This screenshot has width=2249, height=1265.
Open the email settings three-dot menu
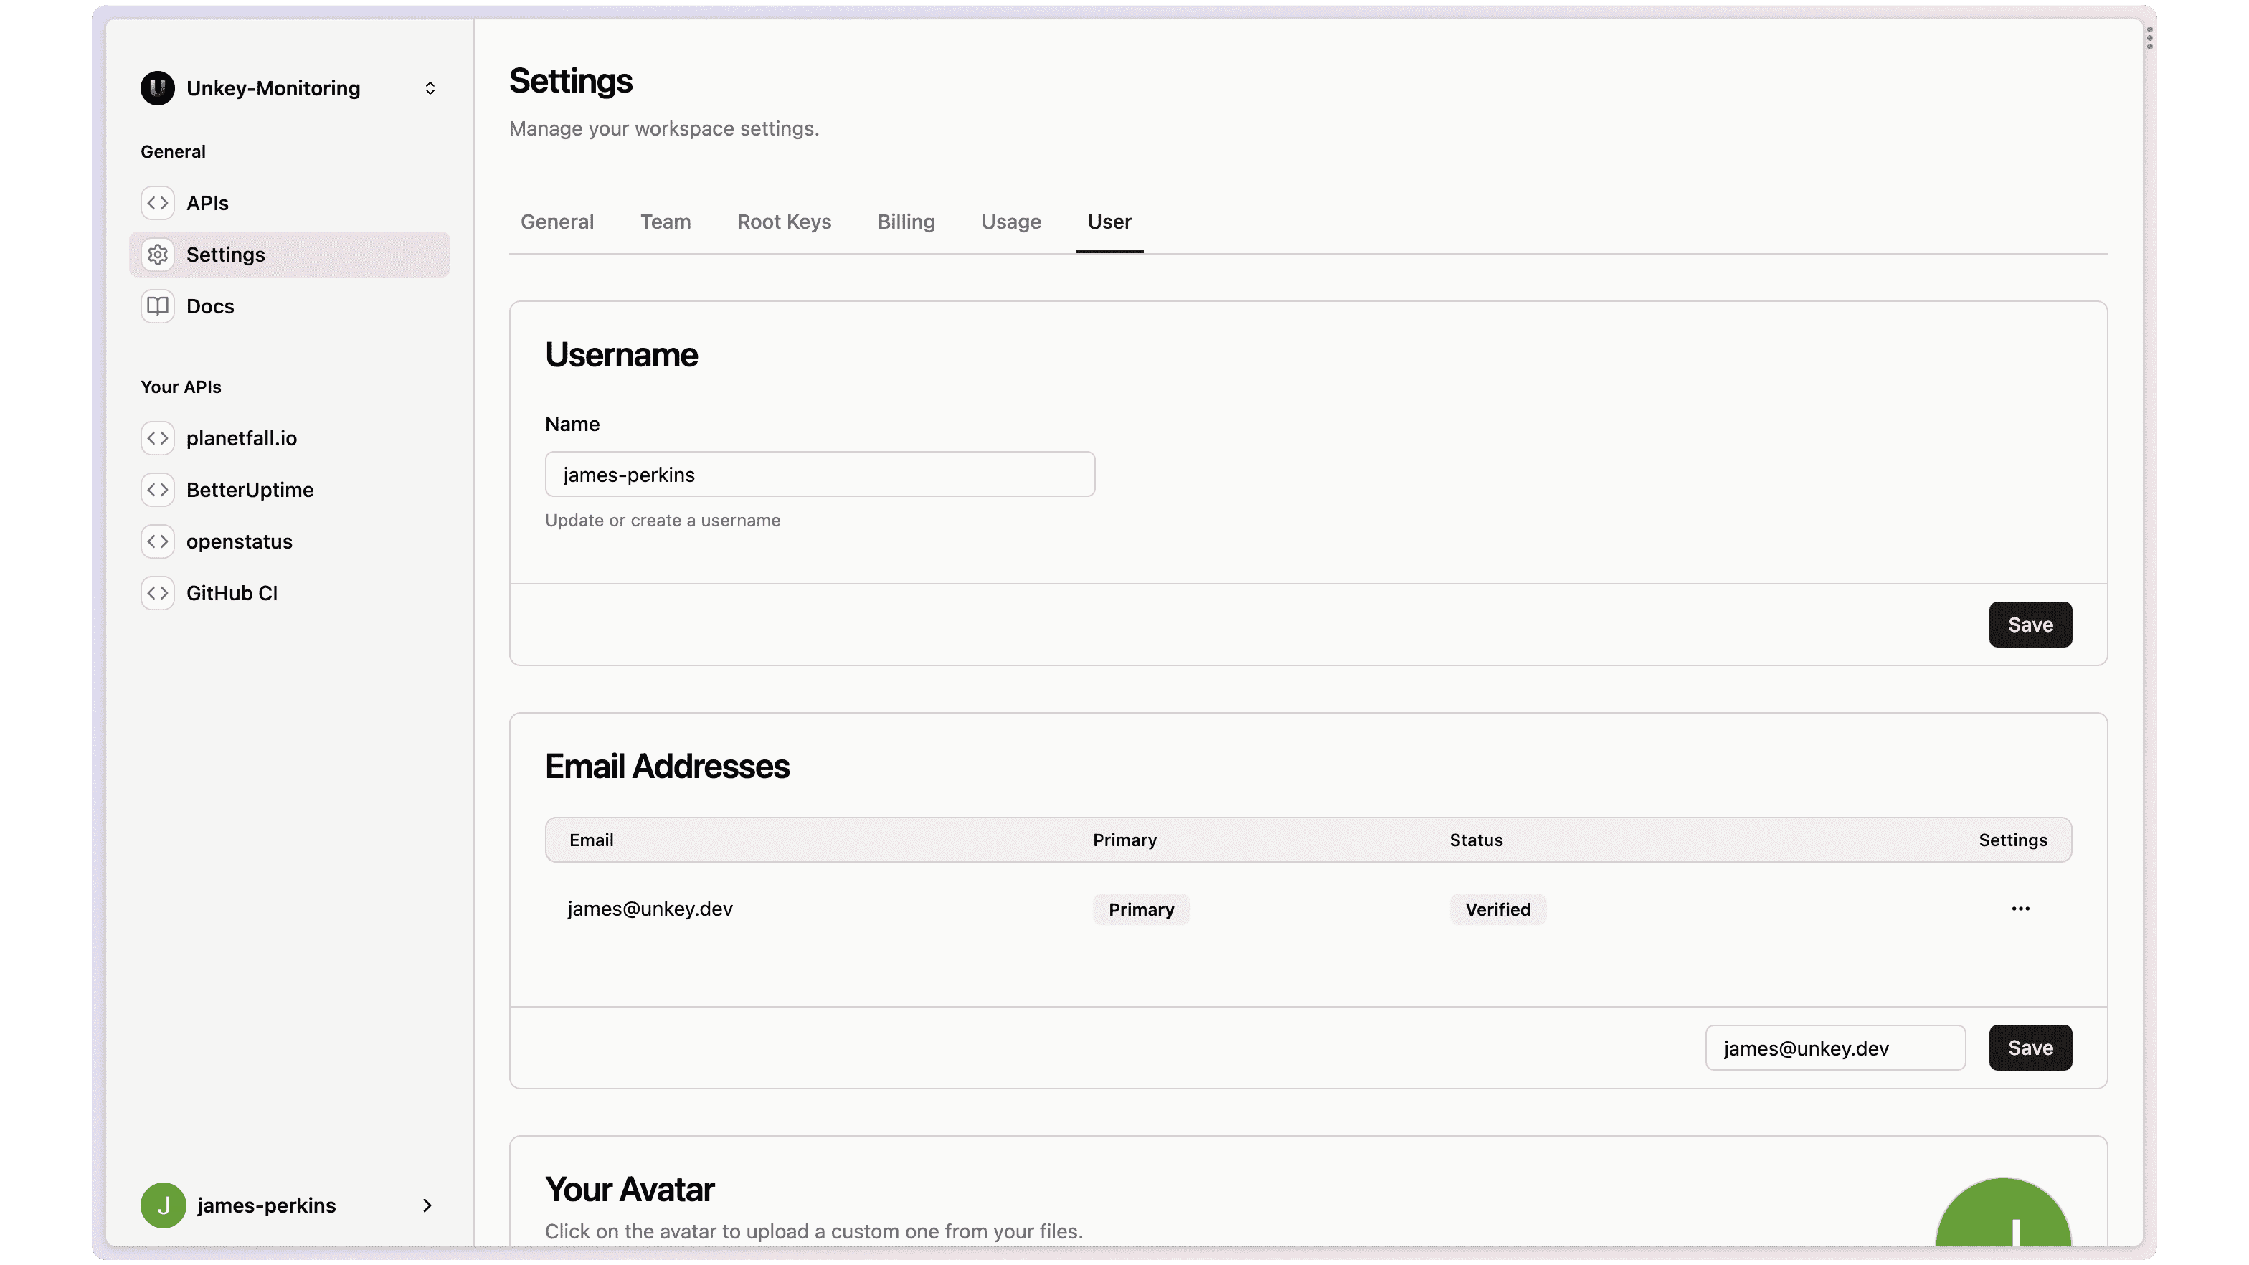pyautogui.click(x=2020, y=908)
